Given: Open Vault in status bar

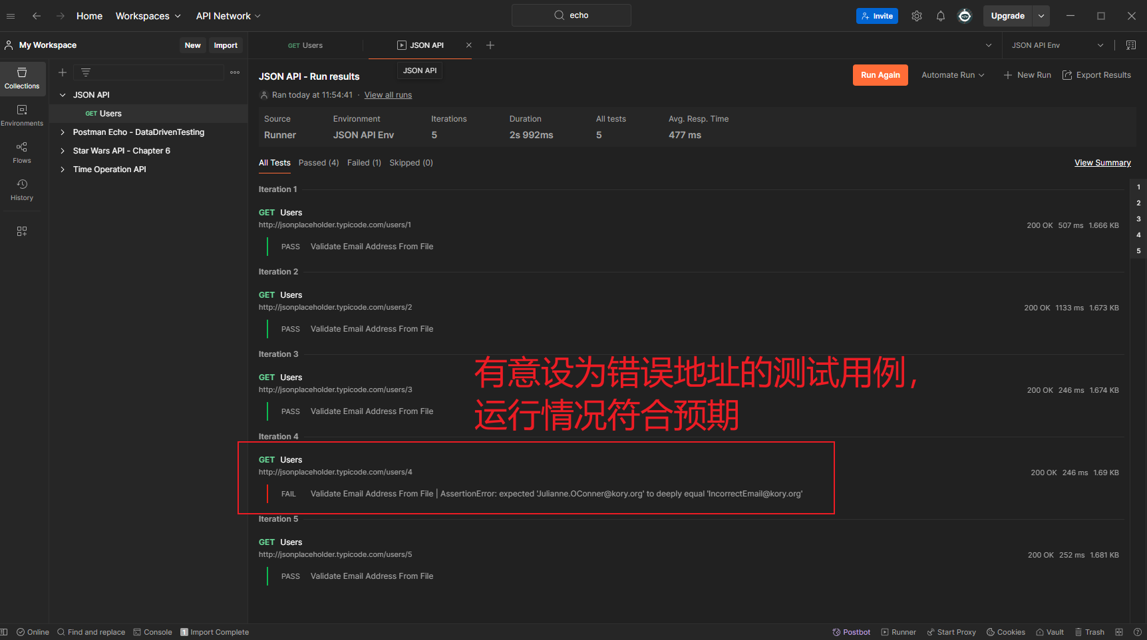Looking at the screenshot, I should [1050, 632].
